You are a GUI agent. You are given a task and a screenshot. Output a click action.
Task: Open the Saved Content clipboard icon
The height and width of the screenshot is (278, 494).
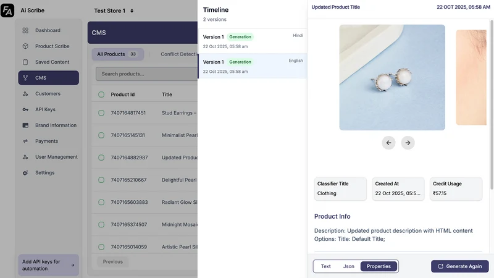coord(25,62)
